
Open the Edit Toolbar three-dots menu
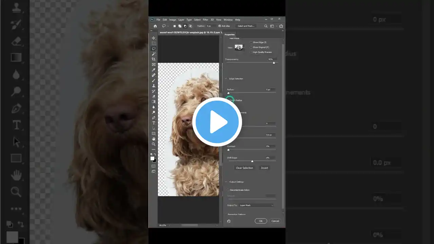coord(154,149)
